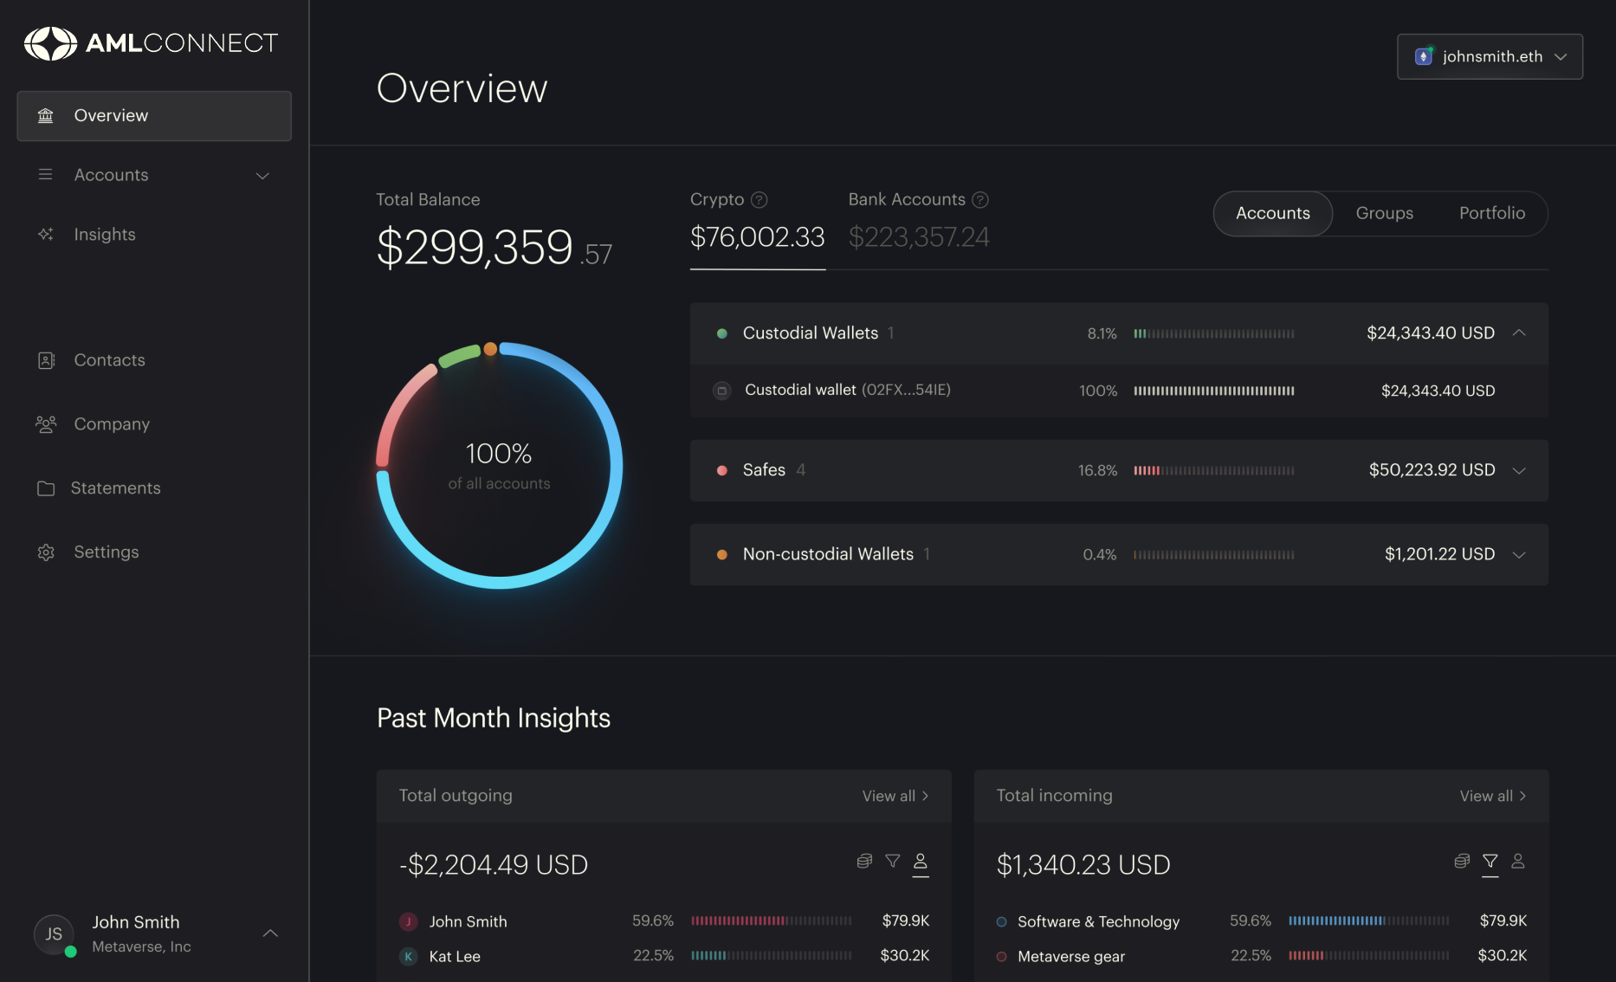Select filter funnel icon in Total outgoing
Screen dimensions: 1616x982
coord(893,861)
